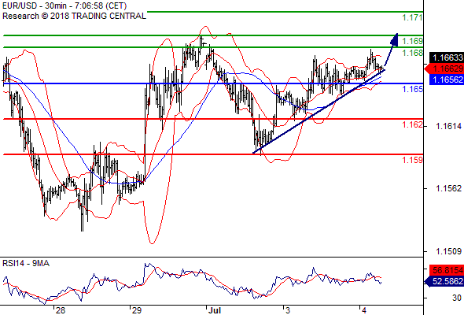Click the 1.1614 axis value
Image resolution: width=464 pixels, height=315 pixels.
click(448, 126)
